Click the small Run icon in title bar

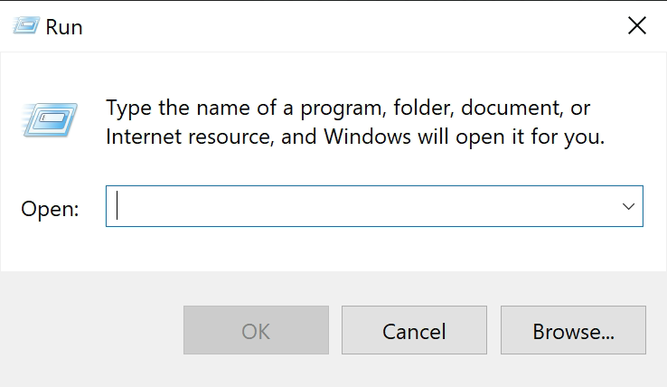click(x=26, y=25)
